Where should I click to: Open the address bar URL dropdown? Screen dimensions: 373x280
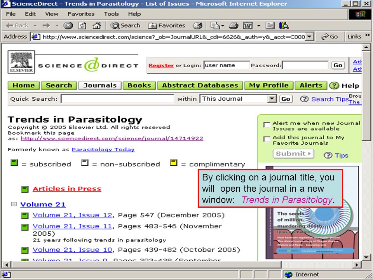coord(309,37)
